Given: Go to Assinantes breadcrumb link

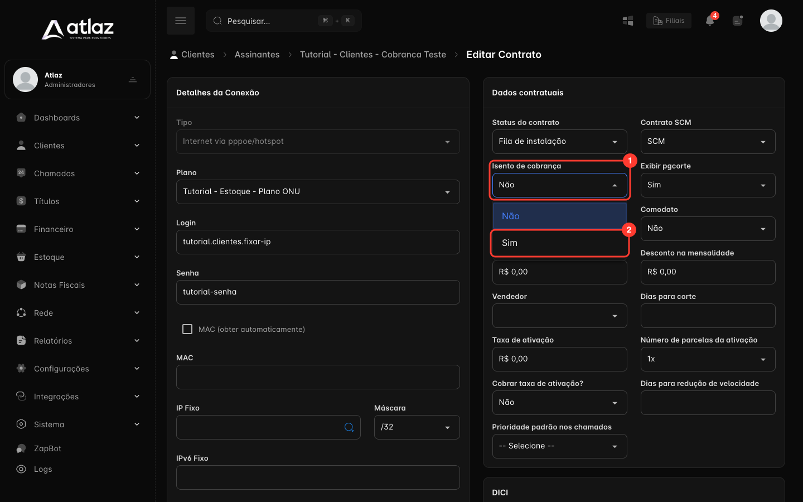Looking at the screenshot, I should pyautogui.click(x=257, y=55).
